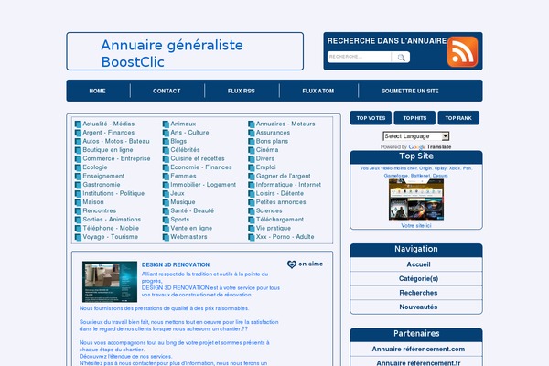Viewport: 549px width, 366px height.
Task: Click the category icon beside Sciences
Action: point(252,210)
